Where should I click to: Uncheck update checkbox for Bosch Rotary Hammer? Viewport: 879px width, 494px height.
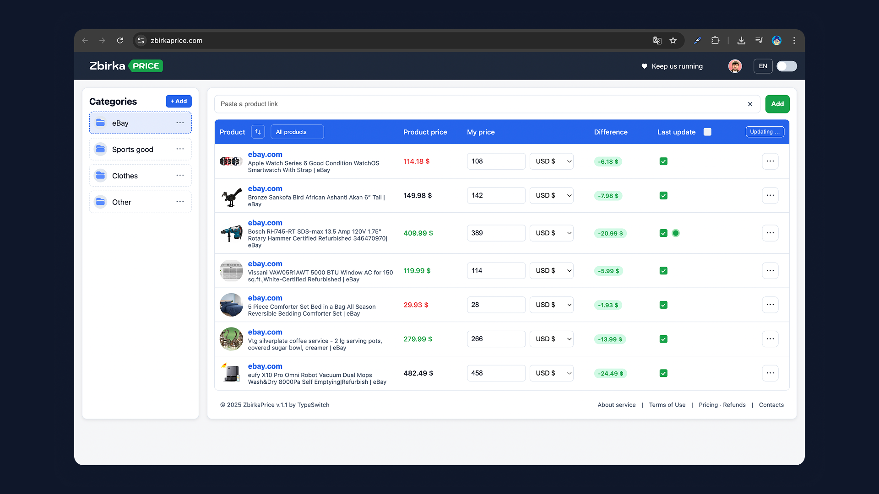coord(663,233)
